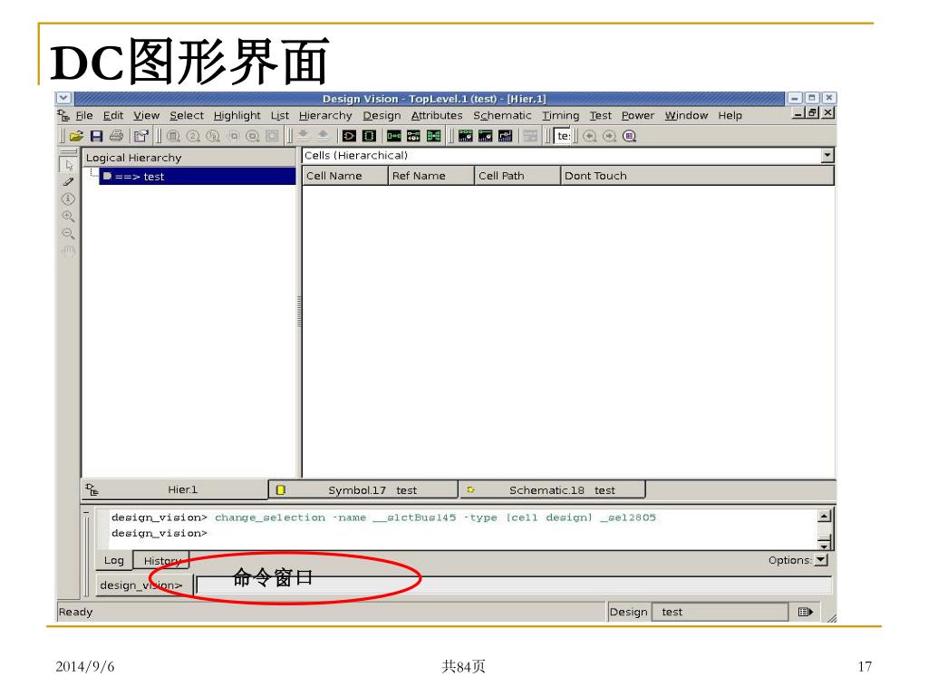Open symbol view with AND-gate icon
928x696 pixels.
(349, 136)
